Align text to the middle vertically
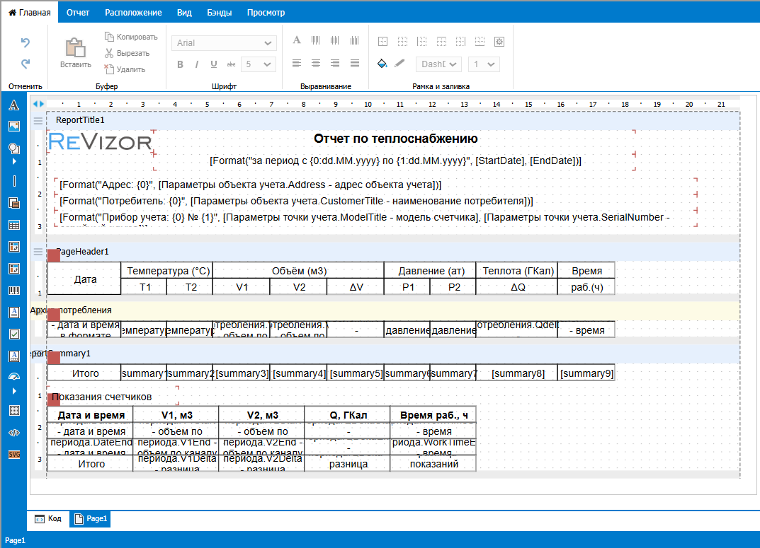 335,40
